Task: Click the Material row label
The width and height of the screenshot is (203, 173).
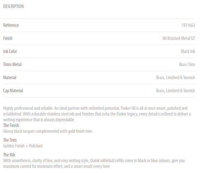Action: click(x=10, y=78)
